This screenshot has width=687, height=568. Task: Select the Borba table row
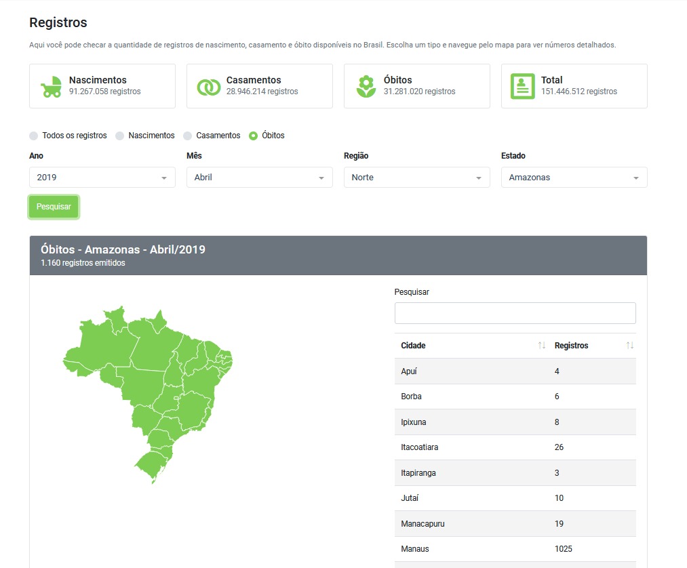tap(515, 397)
